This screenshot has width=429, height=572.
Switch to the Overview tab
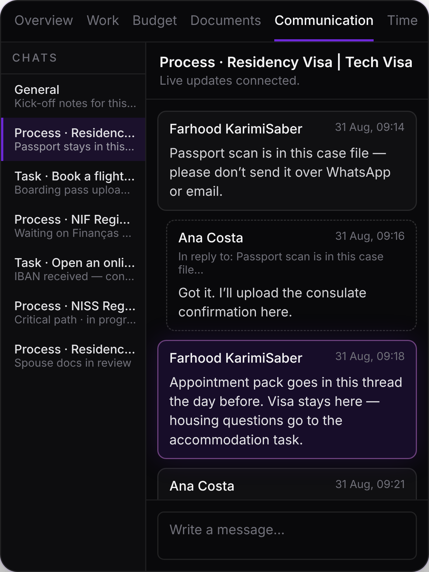(44, 21)
